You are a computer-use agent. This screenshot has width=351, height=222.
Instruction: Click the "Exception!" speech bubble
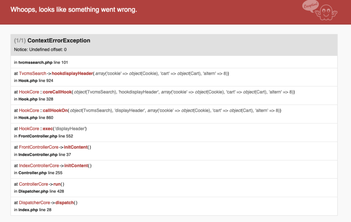310,6
